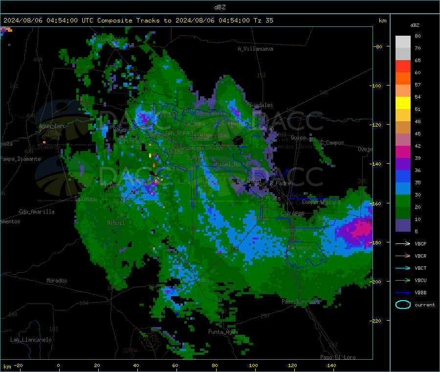Viewport: 440px width, 372px height.
Task: Click the 'Paso_Barroso' map label
Action: click(x=299, y=302)
